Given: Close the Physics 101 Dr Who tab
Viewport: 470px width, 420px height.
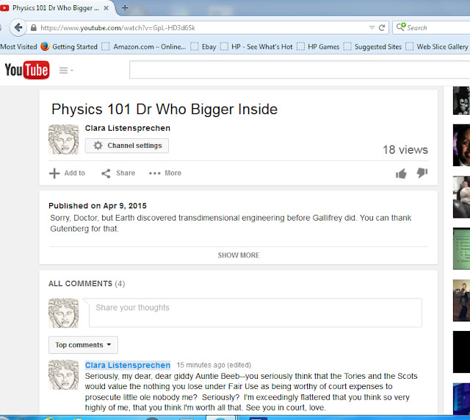Looking at the screenshot, I should coord(106,8).
